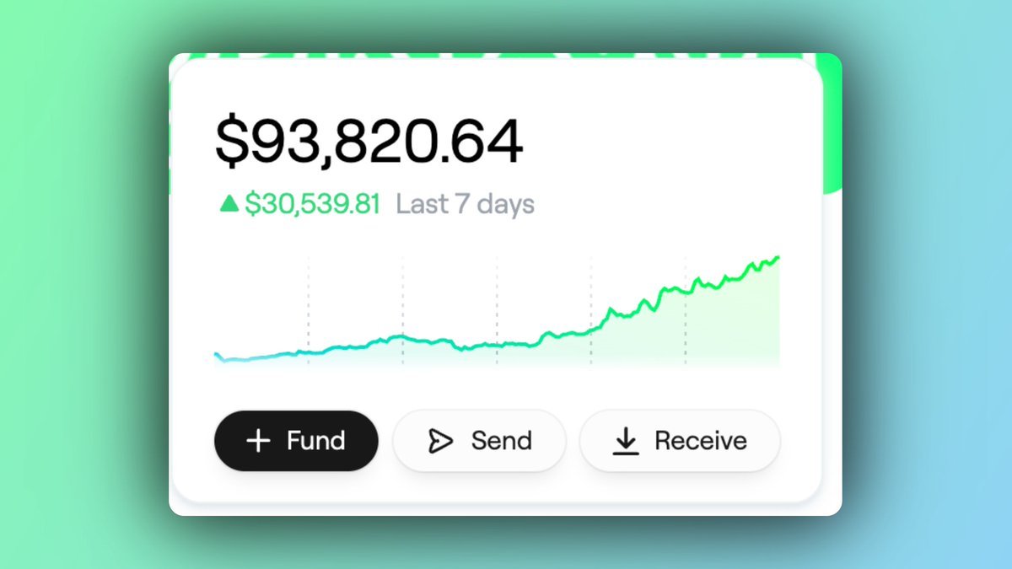Viewport: 1012px width, 569px height.
Task: Open the "Last 7 days" period selector
Action: pyautogui.click(x=465, y=204)
